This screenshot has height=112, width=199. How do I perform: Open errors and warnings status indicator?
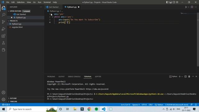(x=6, y=105)
